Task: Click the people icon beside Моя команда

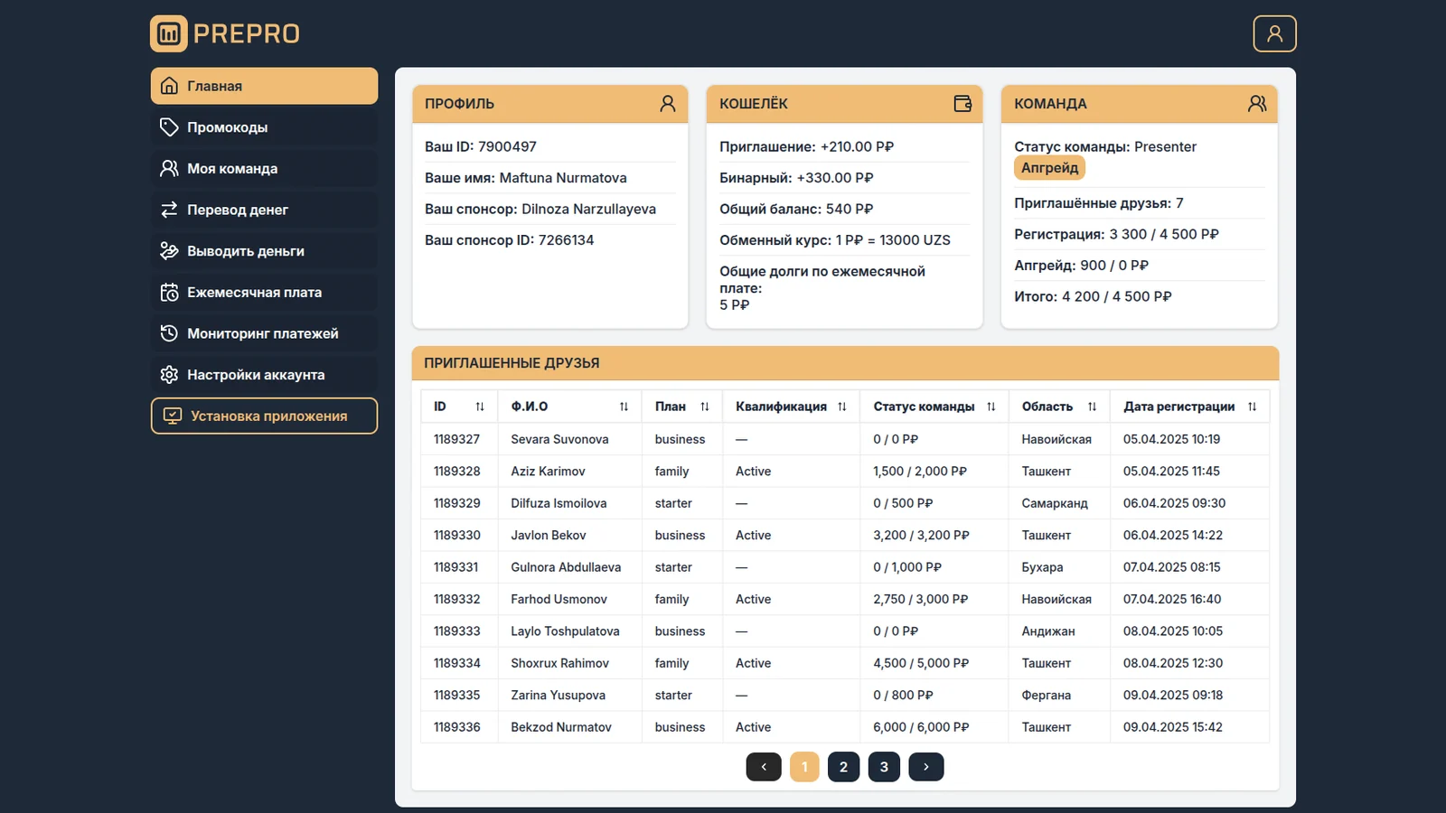Action: [169, 168]
